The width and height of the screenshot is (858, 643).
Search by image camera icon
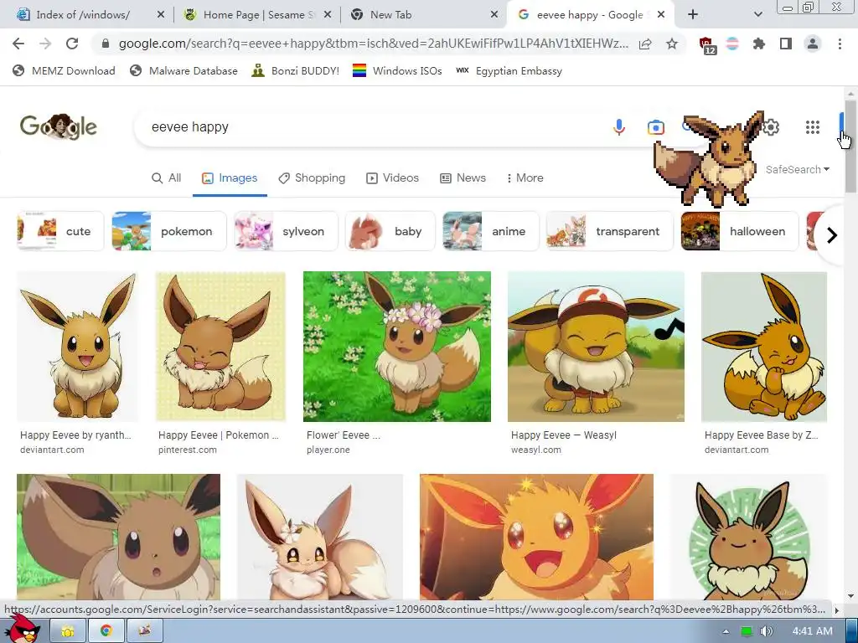tap(655, 127)
